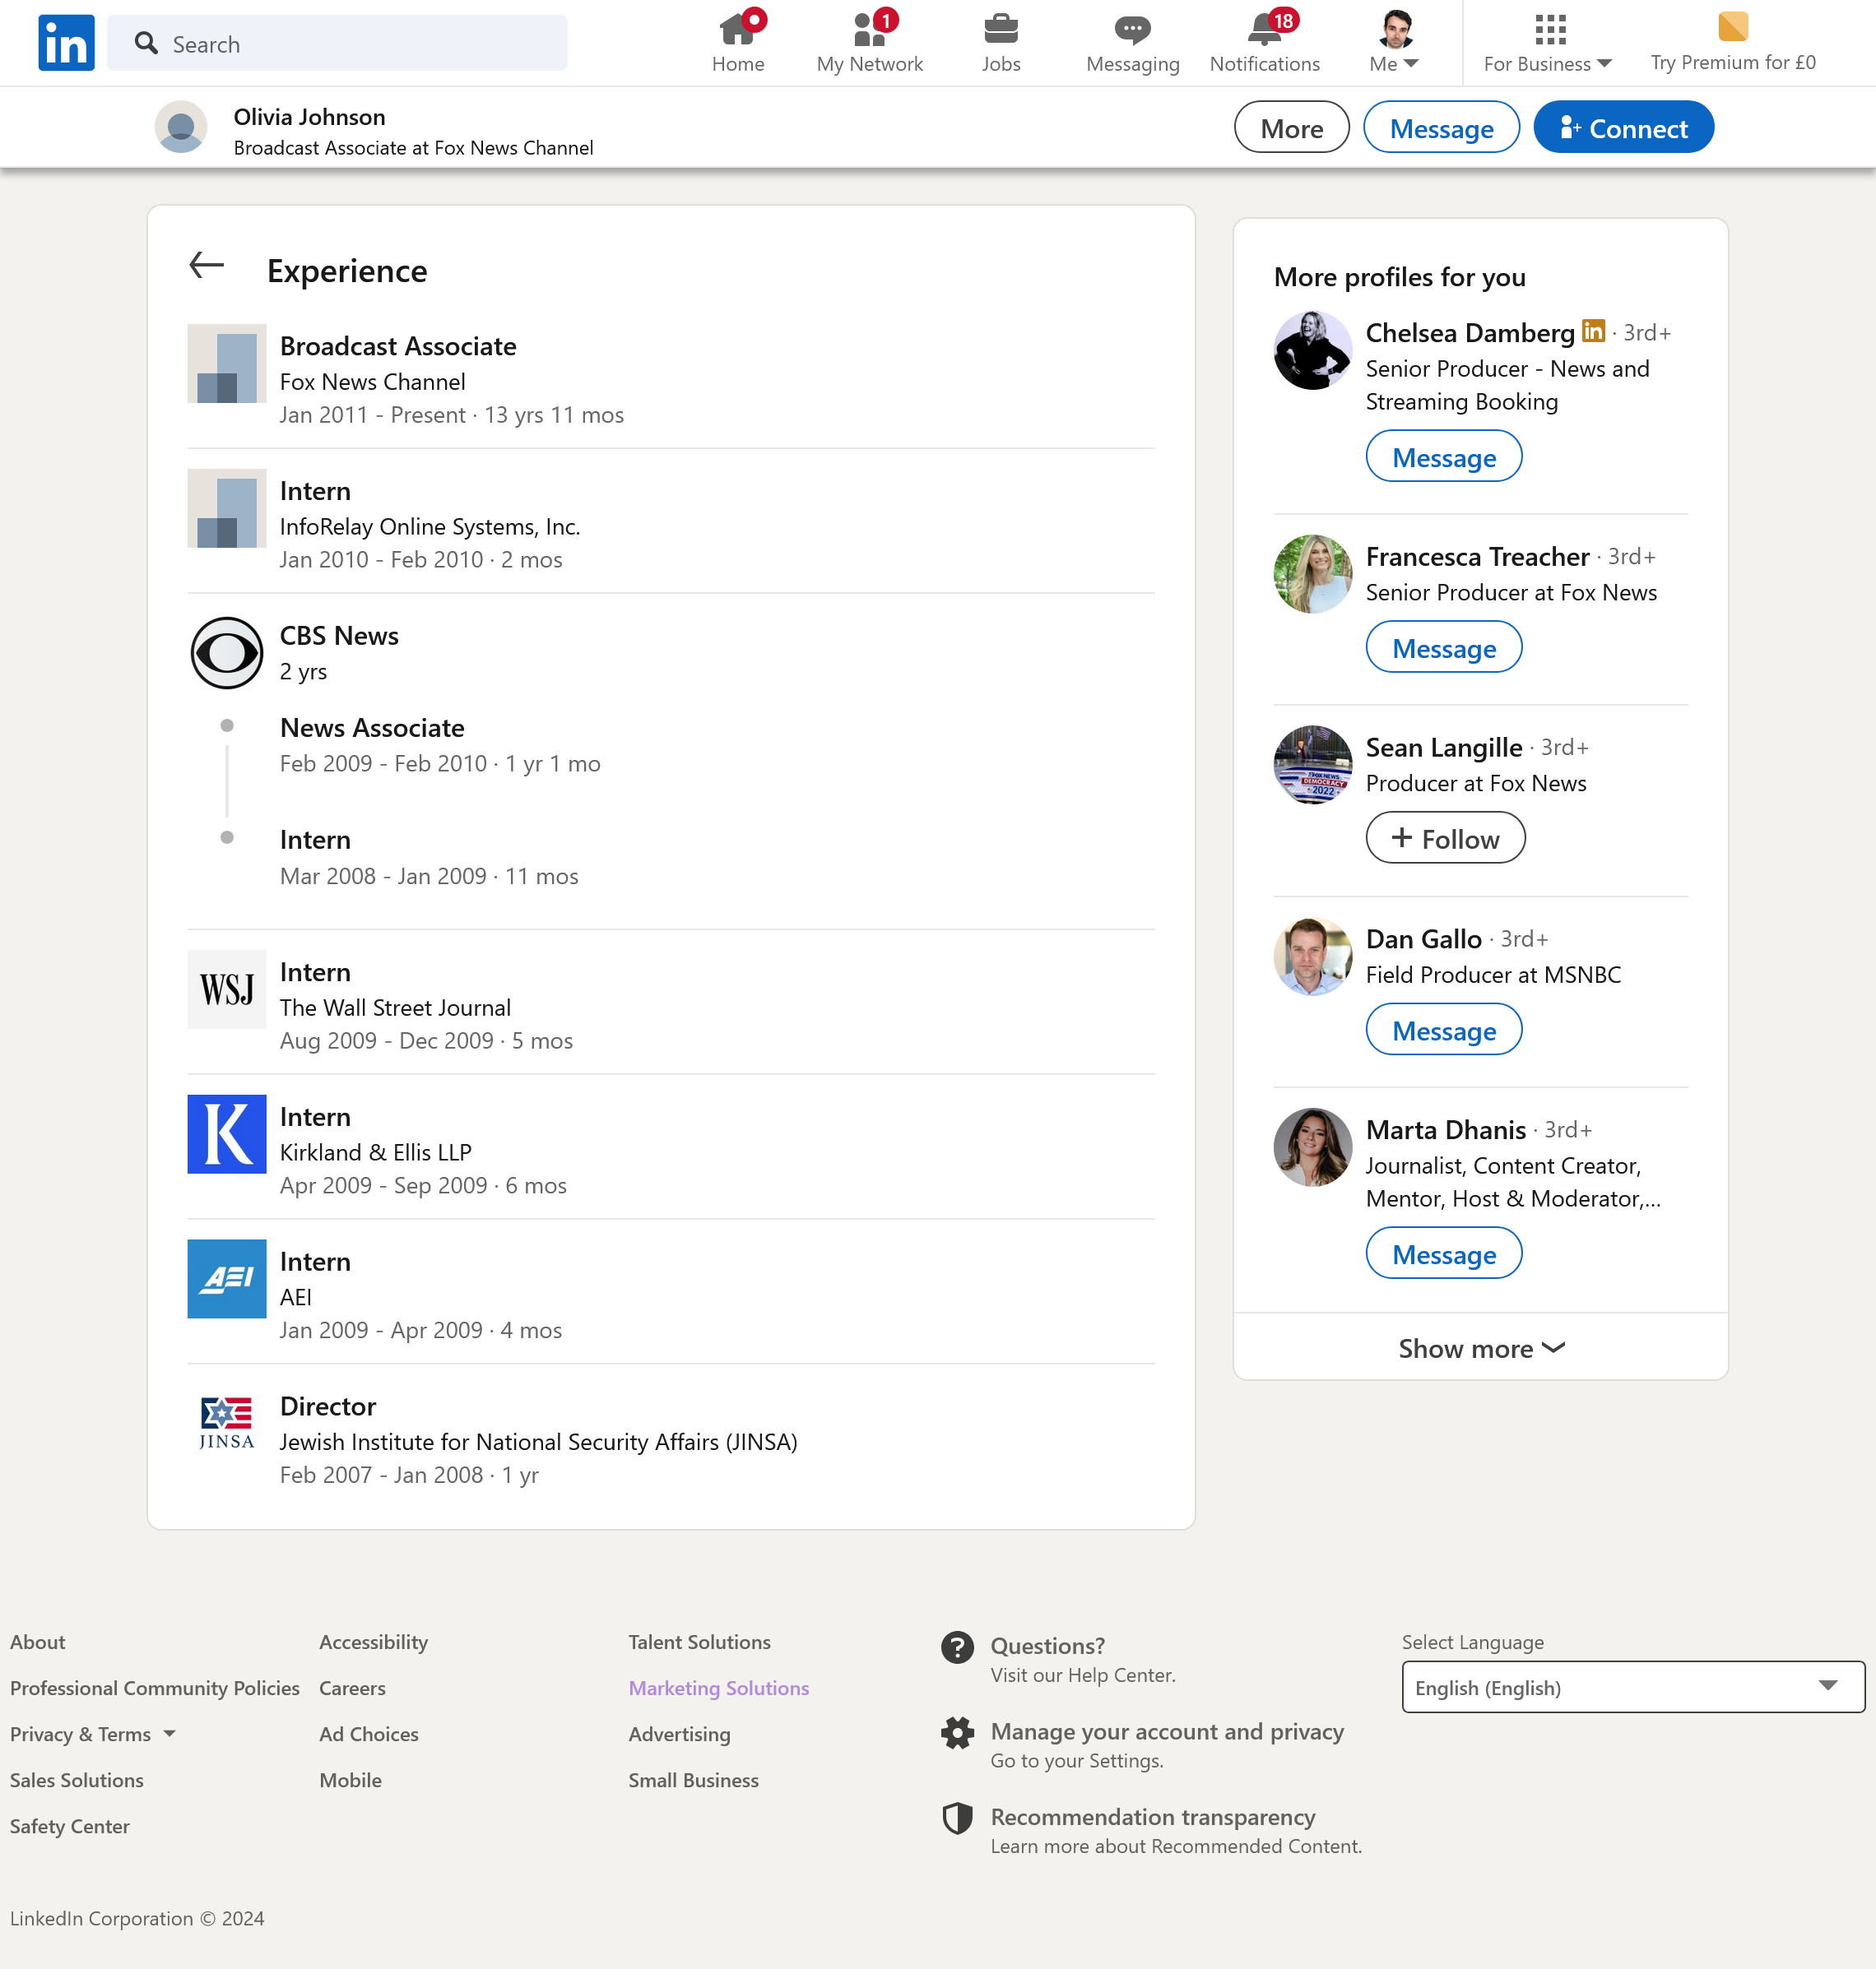Open Dan Gallo's profile photo
The image size is (1876, 1969).
[1313, 957]
